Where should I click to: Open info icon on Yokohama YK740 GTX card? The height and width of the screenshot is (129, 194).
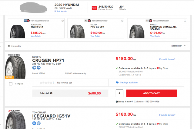tap(62, 21)
